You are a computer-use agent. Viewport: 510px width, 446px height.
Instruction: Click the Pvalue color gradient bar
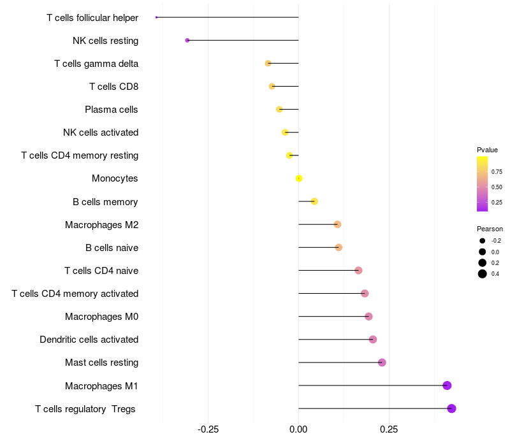pos(482,183)
